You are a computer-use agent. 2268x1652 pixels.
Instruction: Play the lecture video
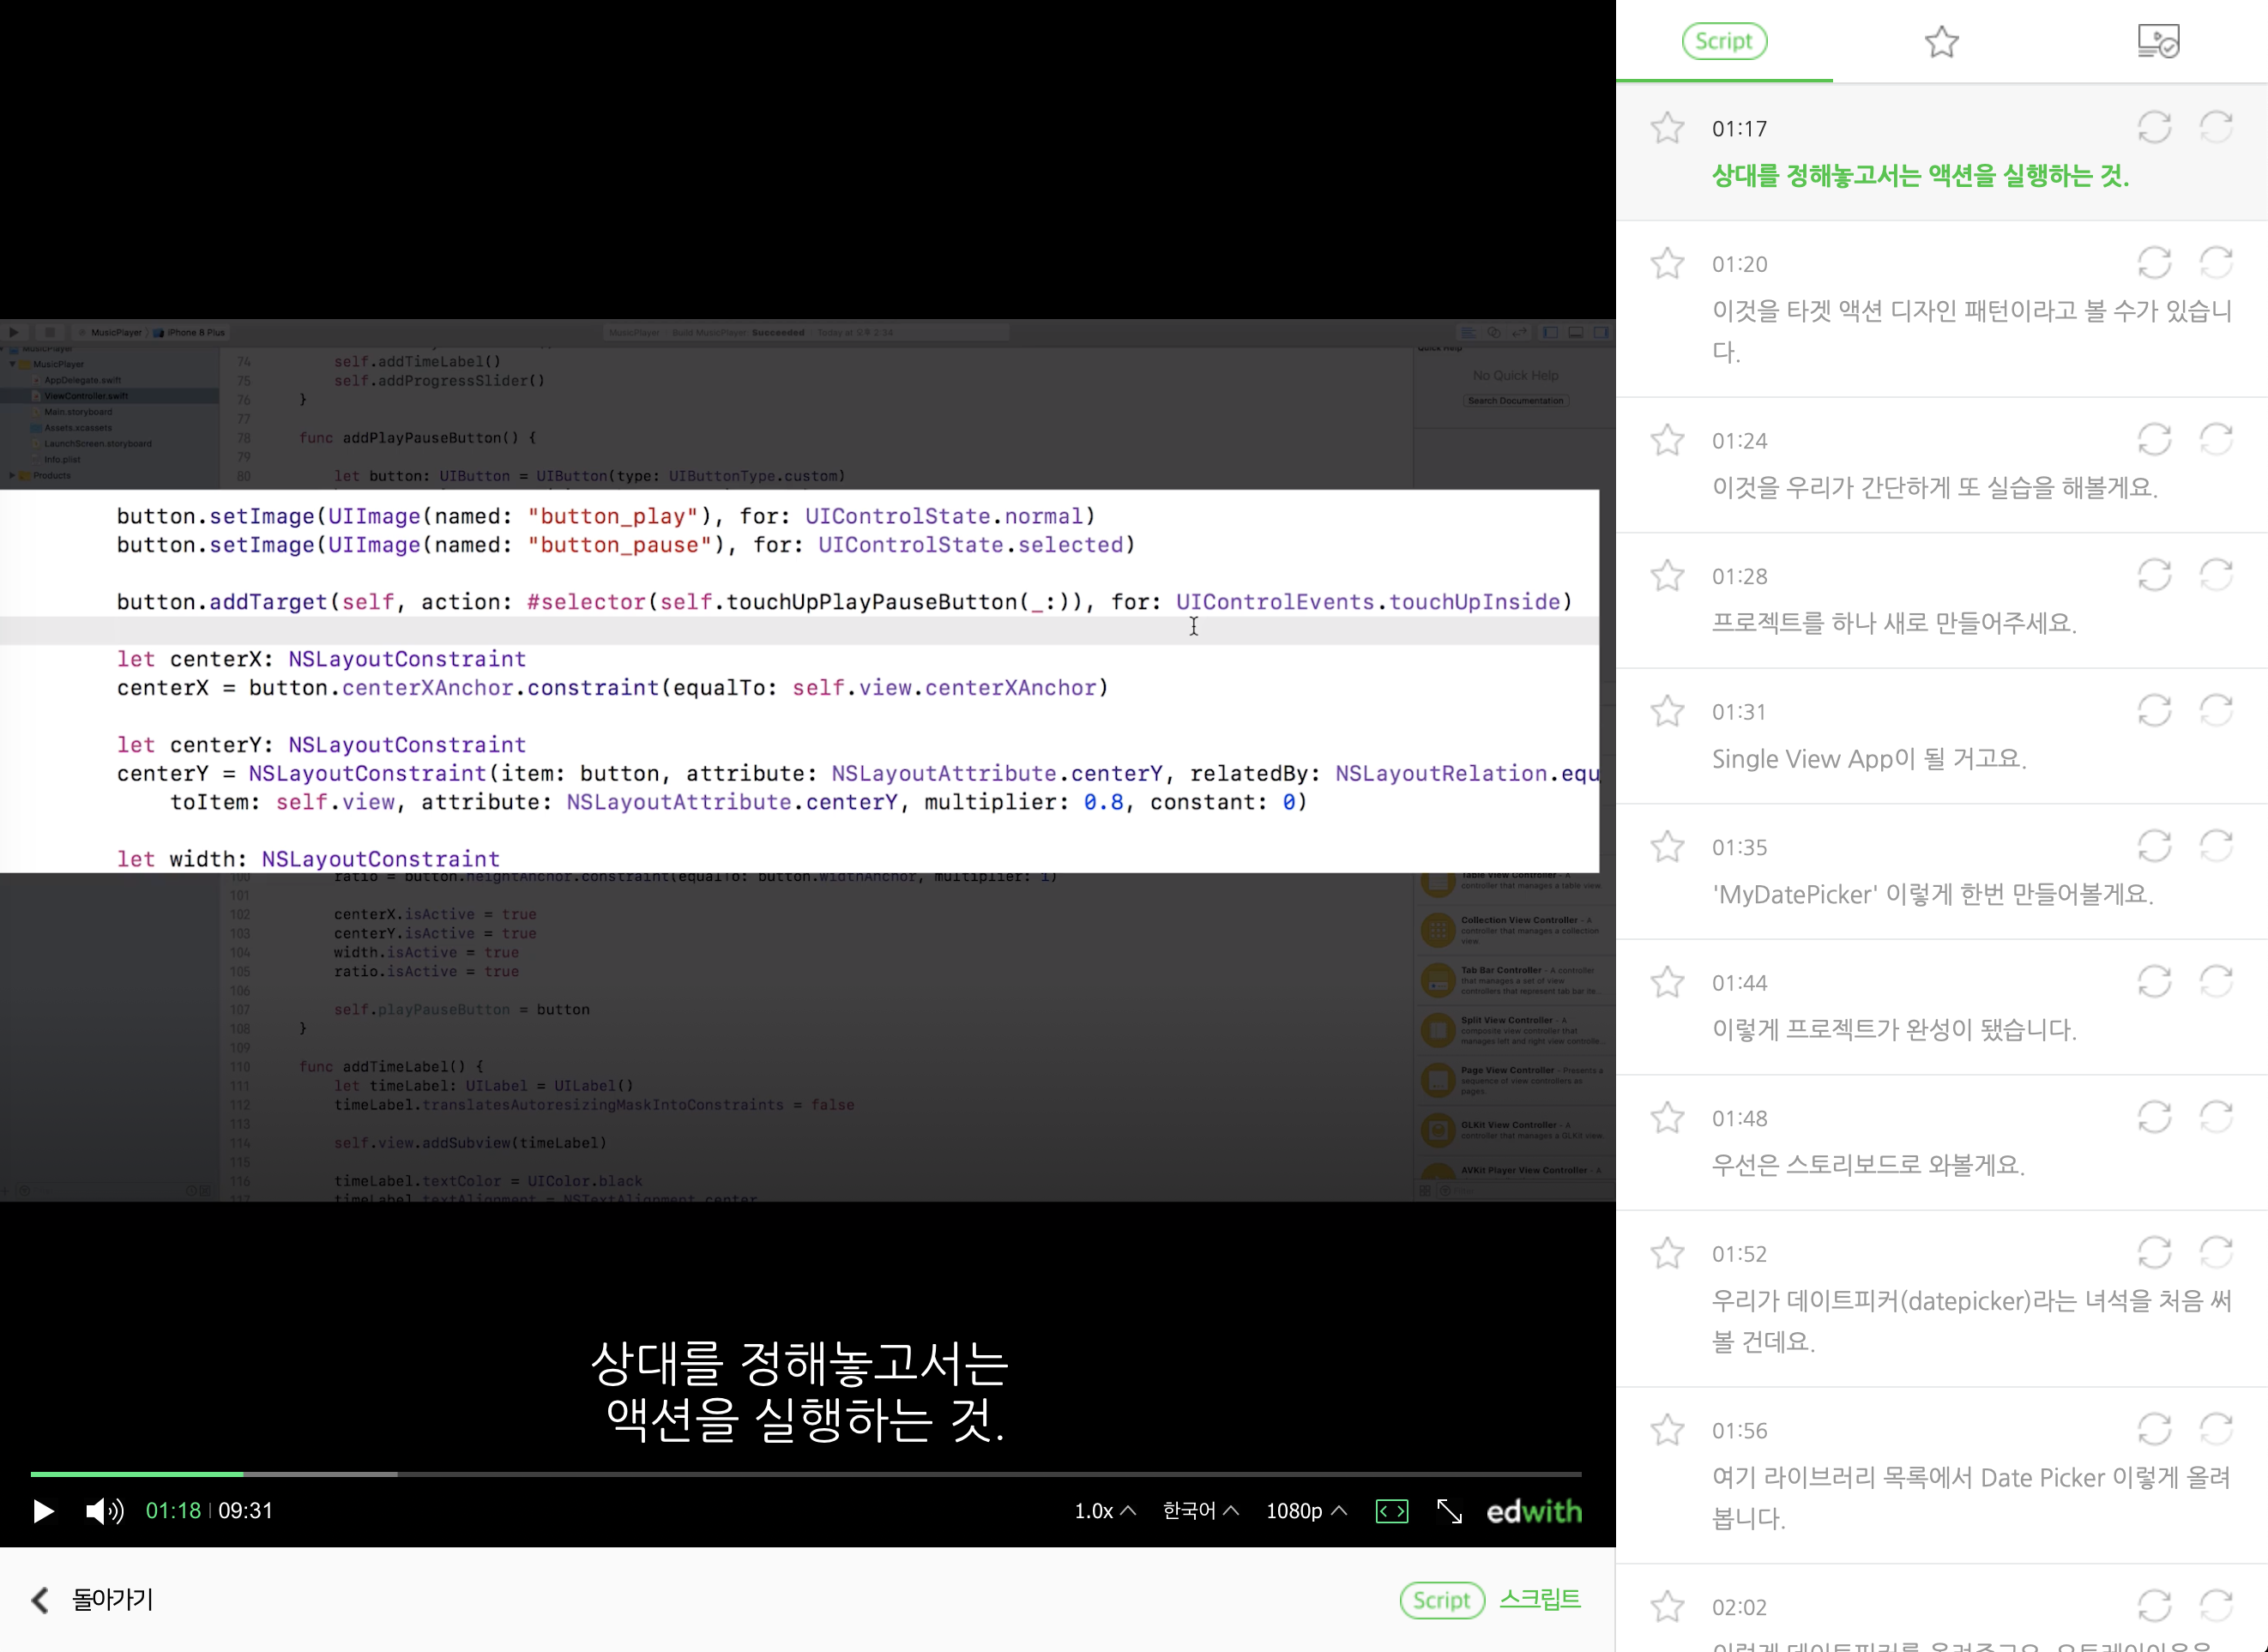pyautogui.click(x=43, y=1511)
